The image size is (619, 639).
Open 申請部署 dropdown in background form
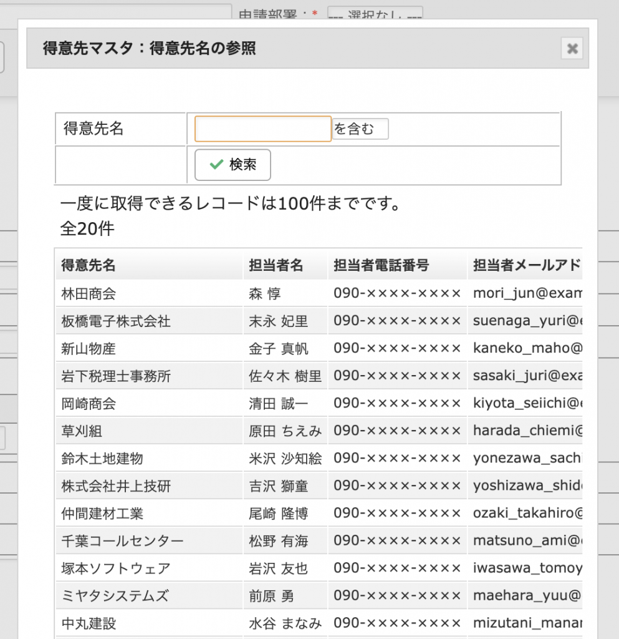[x=375, y=14]
